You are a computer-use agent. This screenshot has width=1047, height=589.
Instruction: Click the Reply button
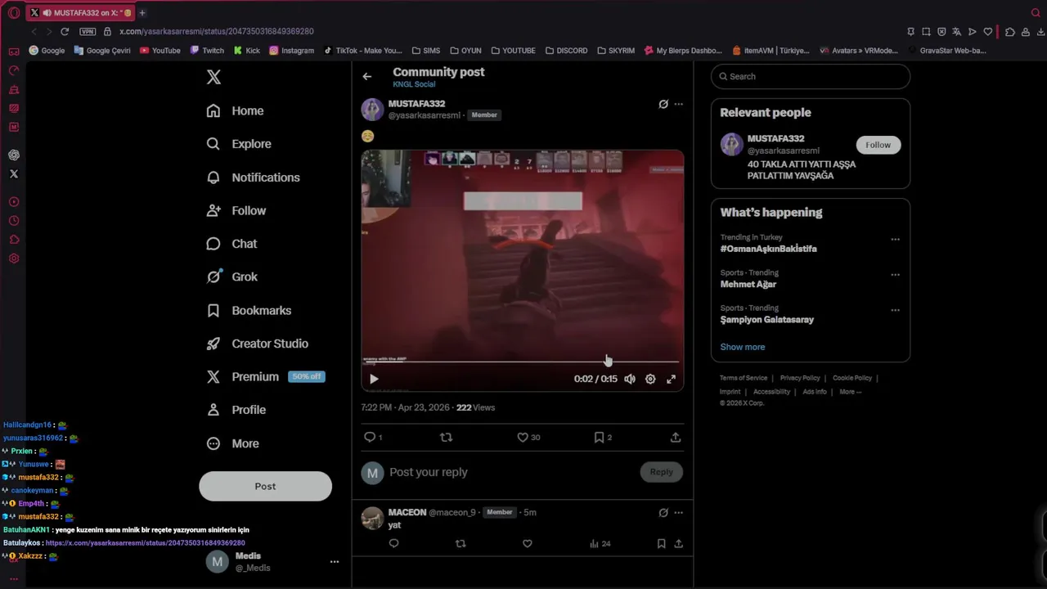(661, 472)
